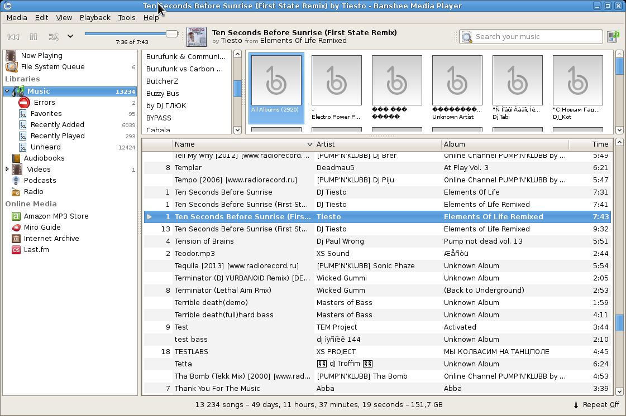Select the Podcasts icon
This screenshot has height=416, width=626.
tap(16, 180)
